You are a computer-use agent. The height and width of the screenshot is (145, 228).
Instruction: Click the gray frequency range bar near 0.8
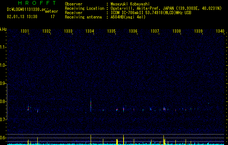(7, 102)
